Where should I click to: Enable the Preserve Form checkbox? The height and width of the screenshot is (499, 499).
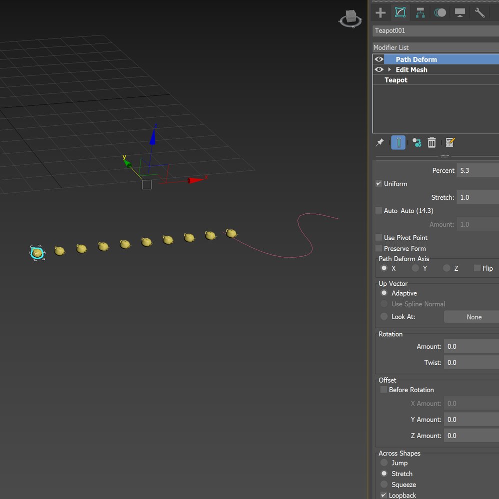(x=378, y=248)
